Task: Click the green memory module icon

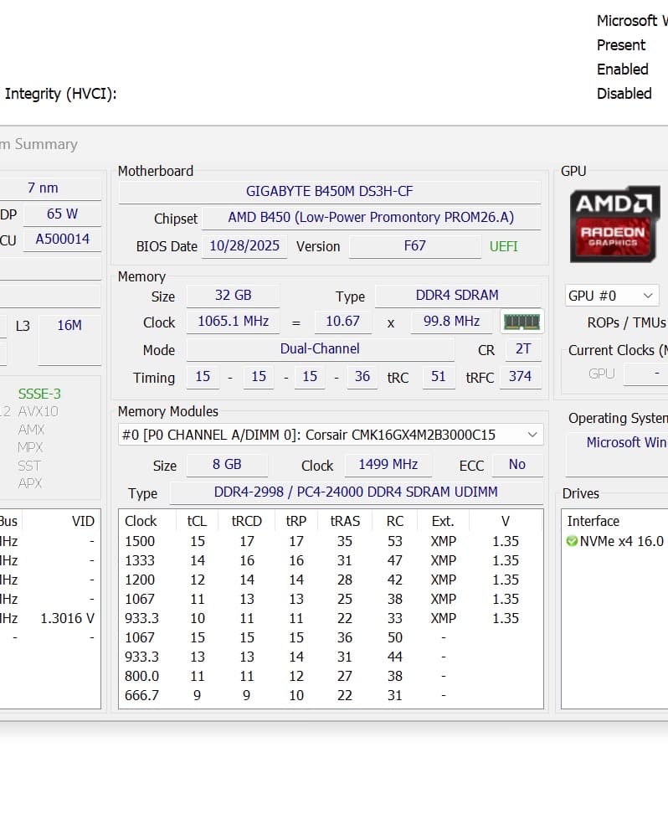Action: point(522,322)
